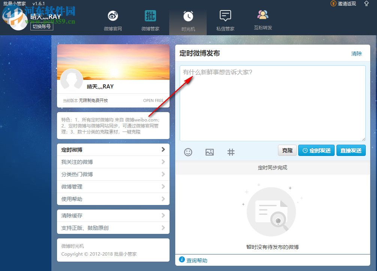Click the Weibo post text input field
377x271 pixels.
pos(272,101)
